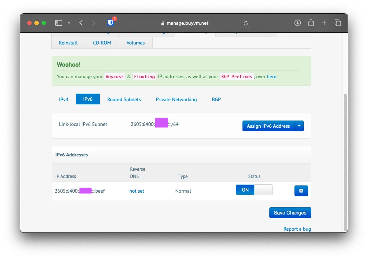
Task: Expand the Assign IPv6 Address dropdown arrow
Action: point(299,126)
